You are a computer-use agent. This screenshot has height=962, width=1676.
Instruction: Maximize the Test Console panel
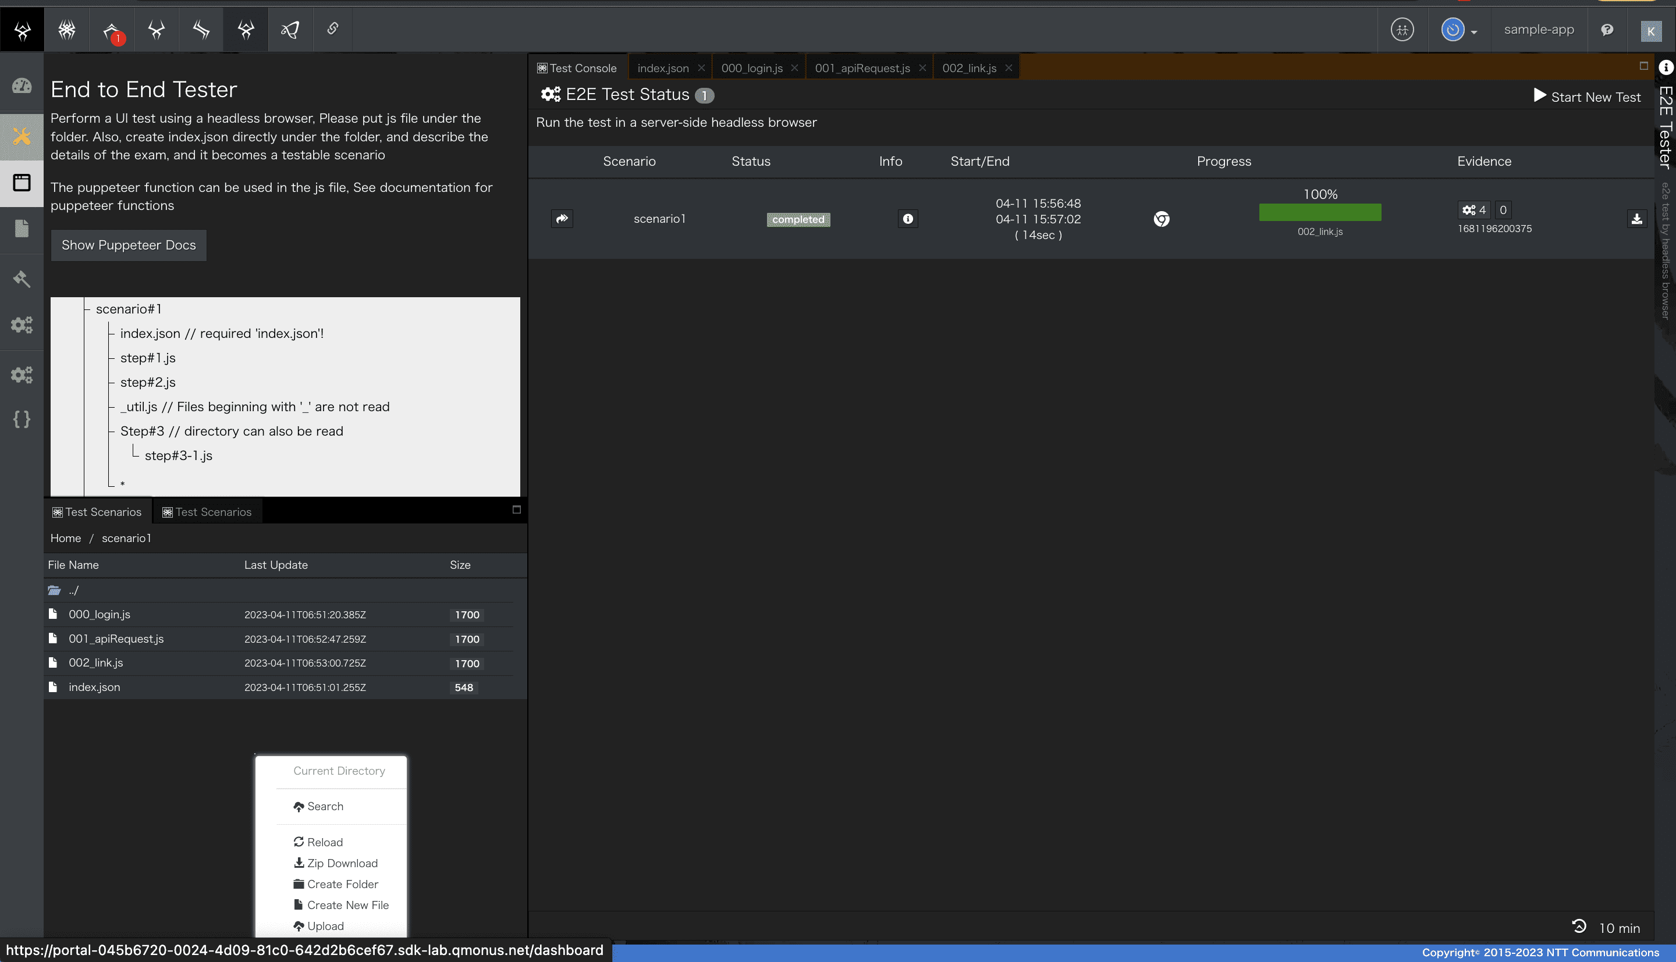pos(1643,65)
